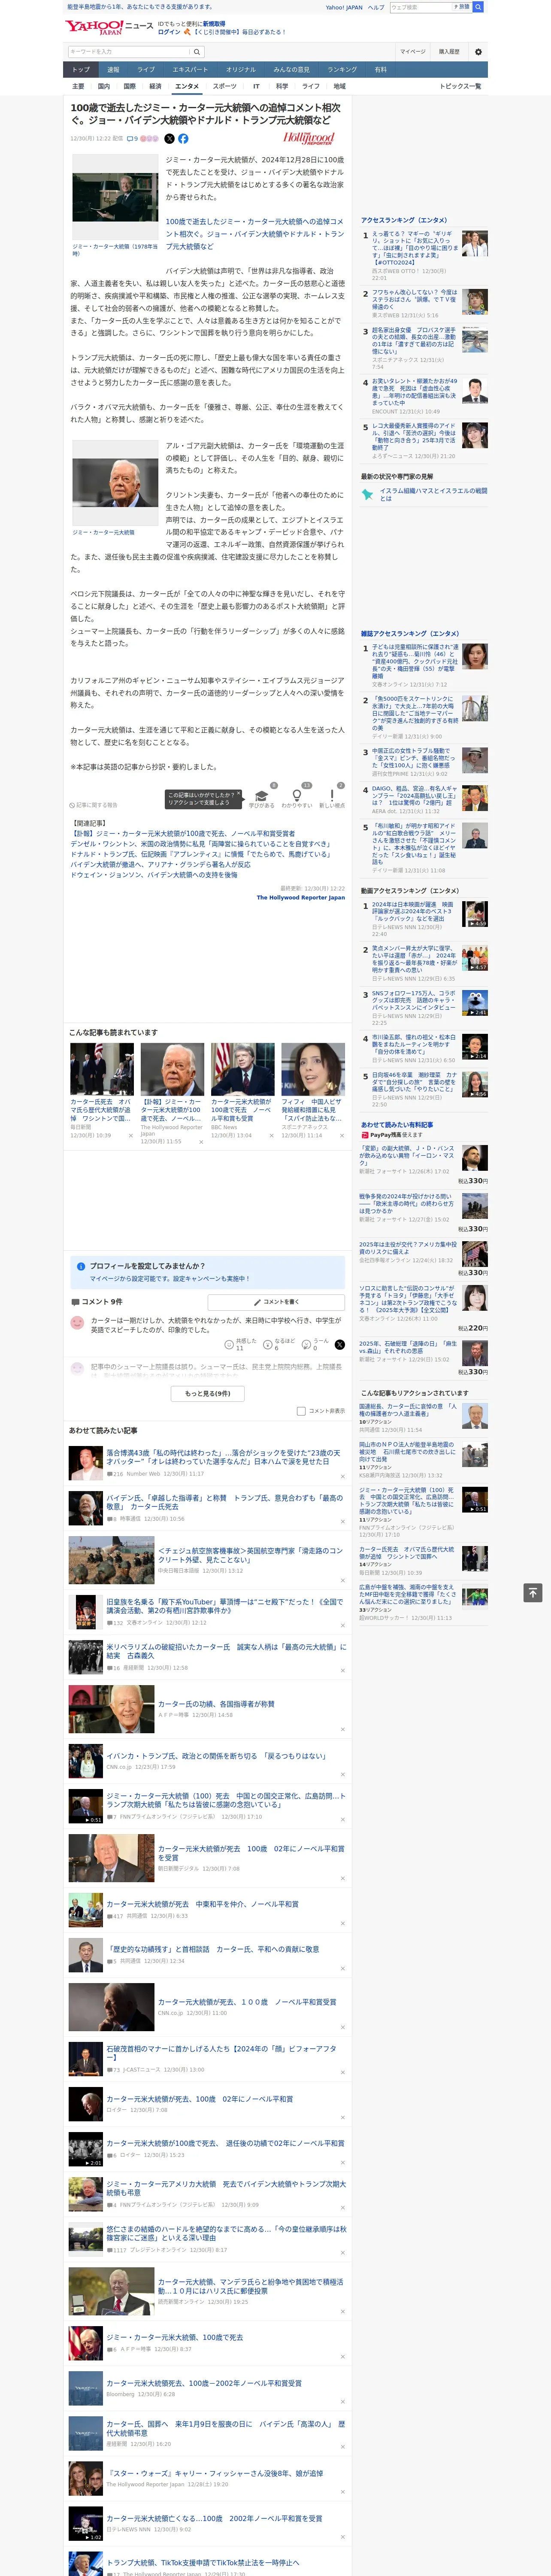The image size is (551, 2576).
Task: Click the うーん reaction face on the comment
Action: point(306,1345)
